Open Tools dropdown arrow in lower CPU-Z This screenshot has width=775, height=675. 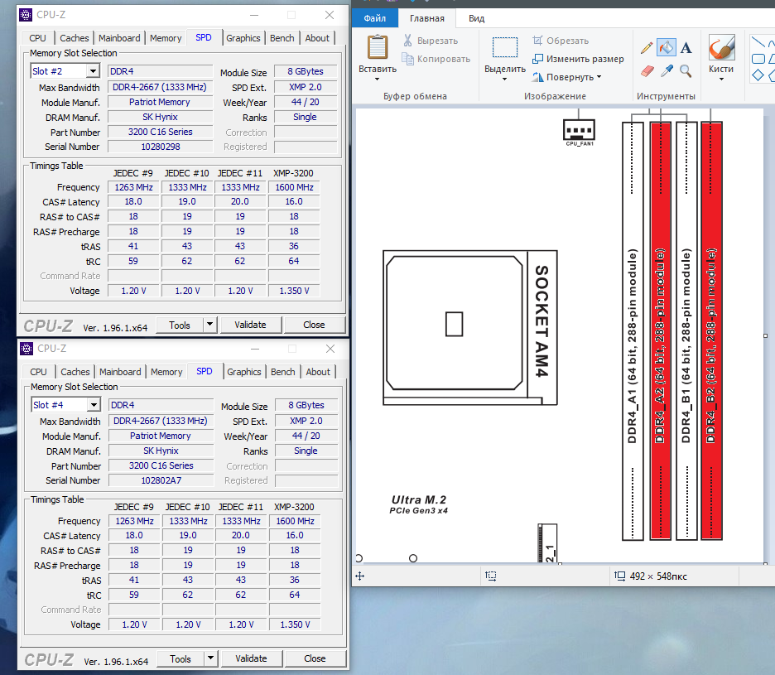pyautogui.click(x=211, y=658)
